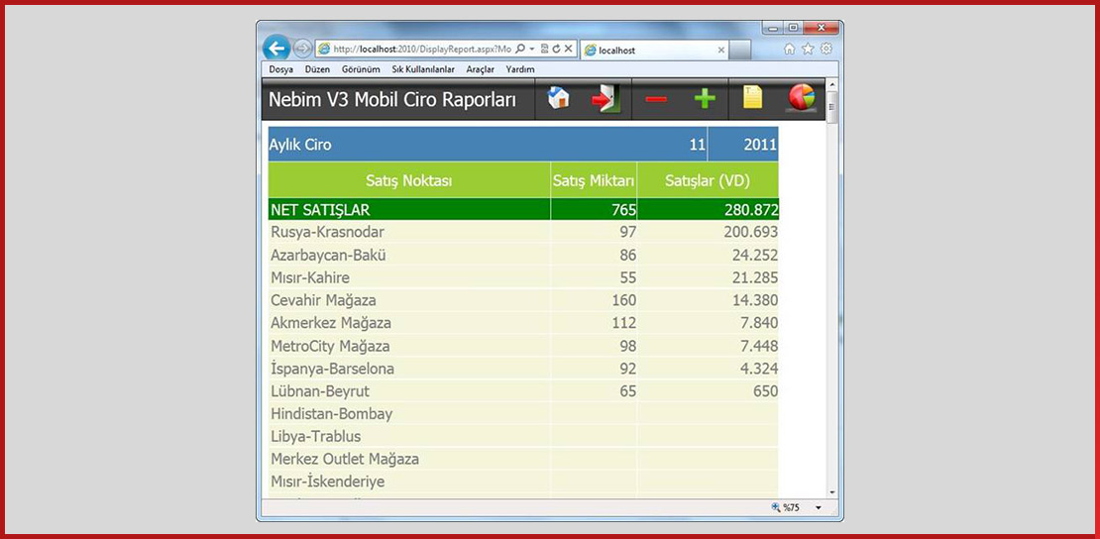Click the search magnifier in address bar
The height and width of the screenshot is (539, 1100).
point(520,49)
